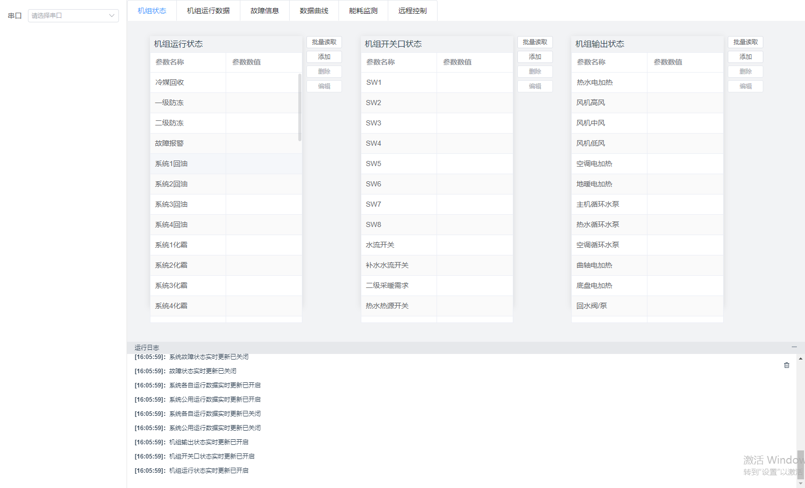Select the SW1 row
The height and width of the screenshot is (488, 805).
[437, 82]
